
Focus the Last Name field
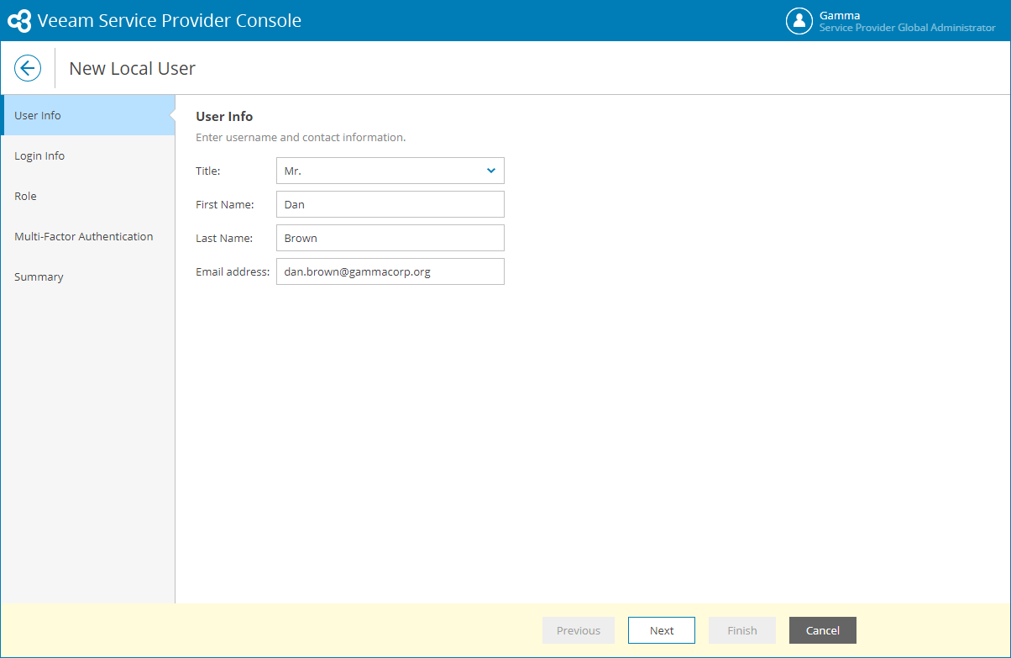pyautogui.click(x=390, y=238)
